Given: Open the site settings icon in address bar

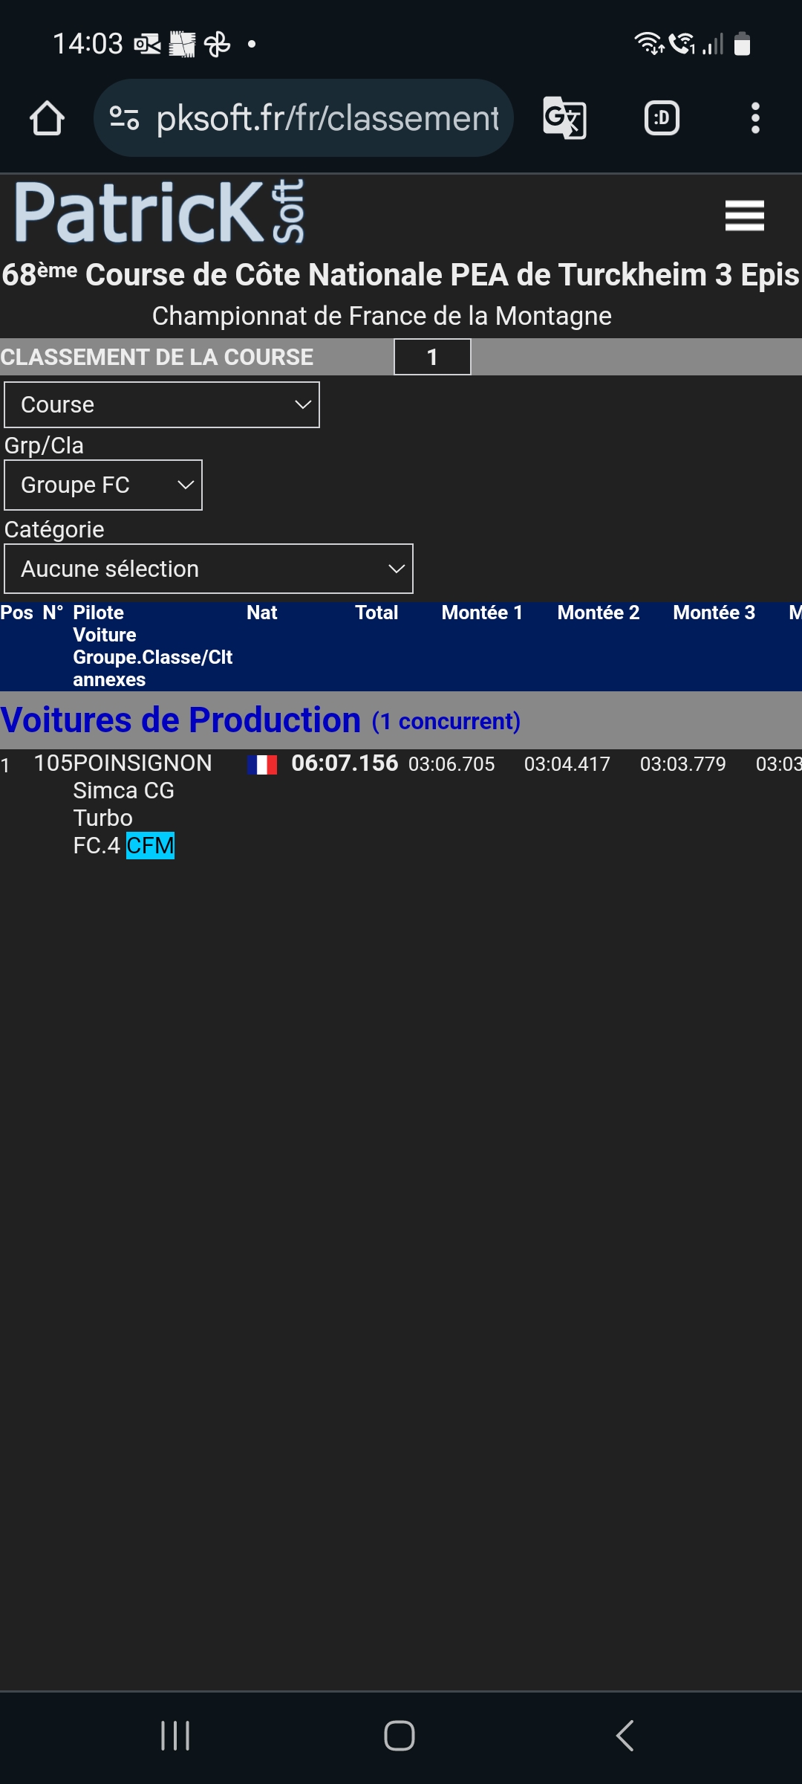Looking at the screenshot, I should click(124, 118).
